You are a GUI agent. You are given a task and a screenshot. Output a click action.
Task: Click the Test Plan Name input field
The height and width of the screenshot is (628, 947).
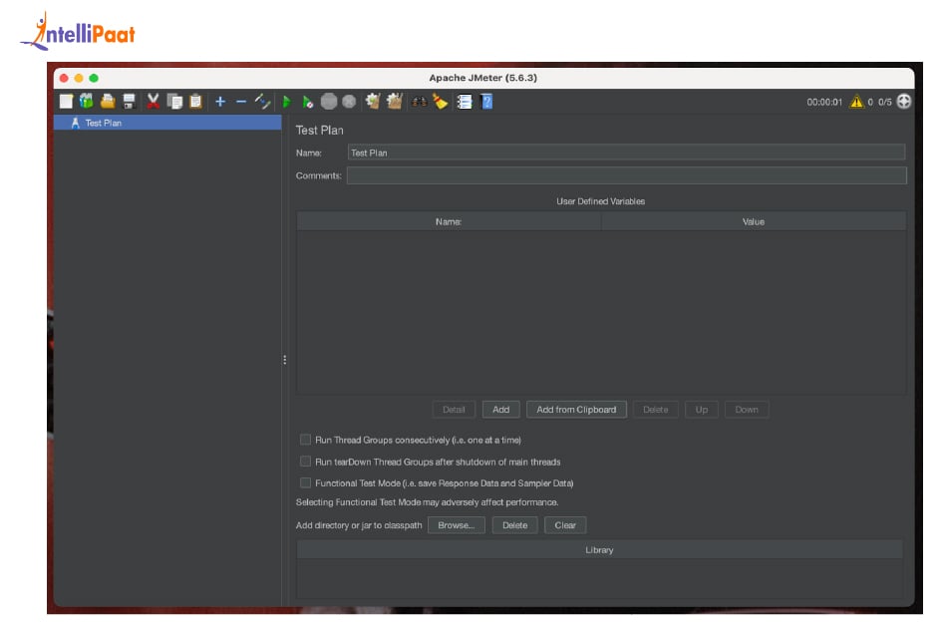click(626, 153)
